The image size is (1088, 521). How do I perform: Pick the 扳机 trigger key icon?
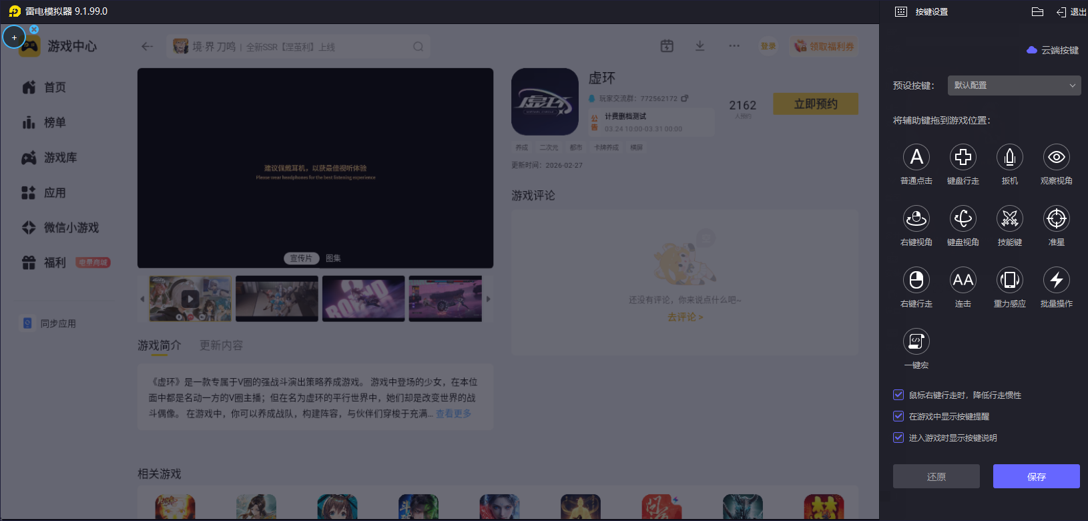coord(1010,157)
